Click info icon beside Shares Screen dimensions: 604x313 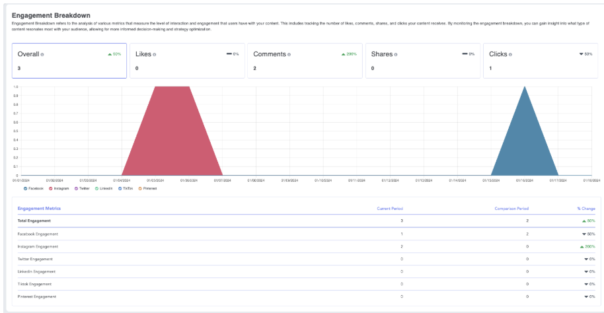[x=396, y=54]
